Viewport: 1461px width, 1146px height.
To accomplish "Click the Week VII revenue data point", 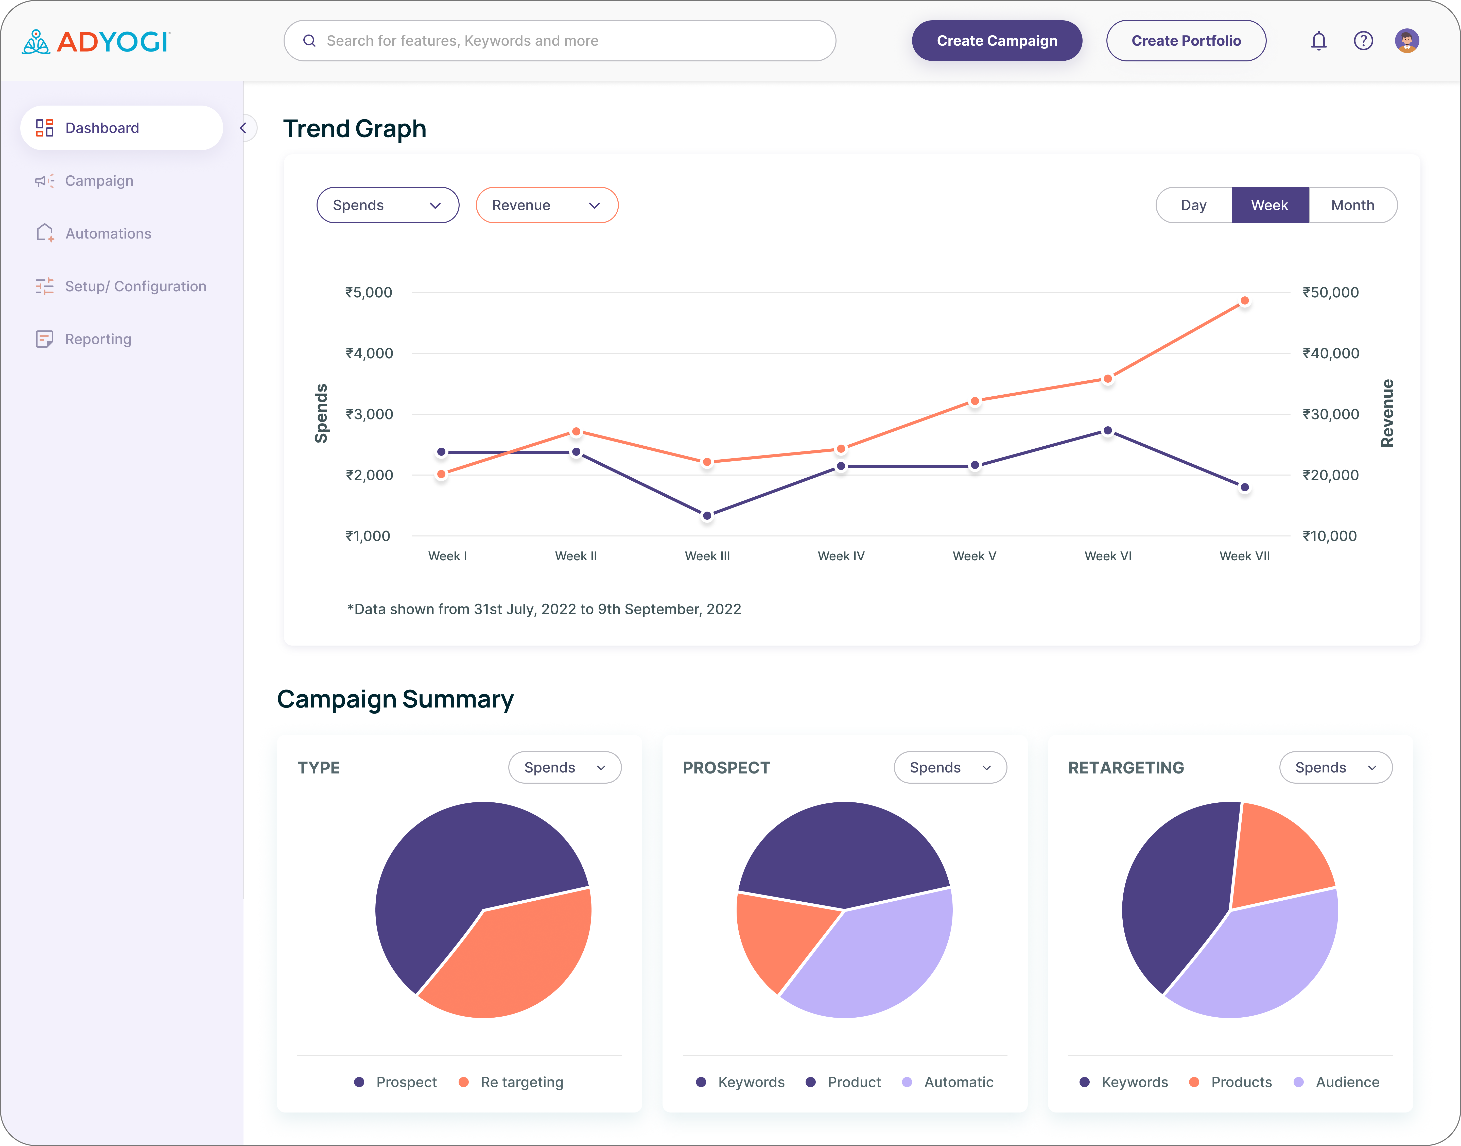I will (x=1244, y=301).
